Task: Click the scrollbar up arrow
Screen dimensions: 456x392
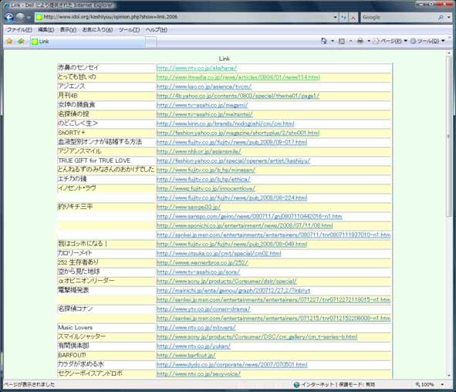Action: click(449, 53)
